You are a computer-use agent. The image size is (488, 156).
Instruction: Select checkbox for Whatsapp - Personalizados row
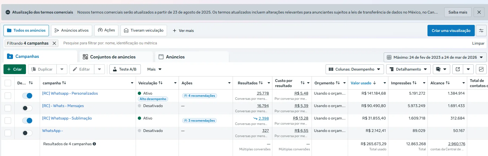click(x=8, y=96)
